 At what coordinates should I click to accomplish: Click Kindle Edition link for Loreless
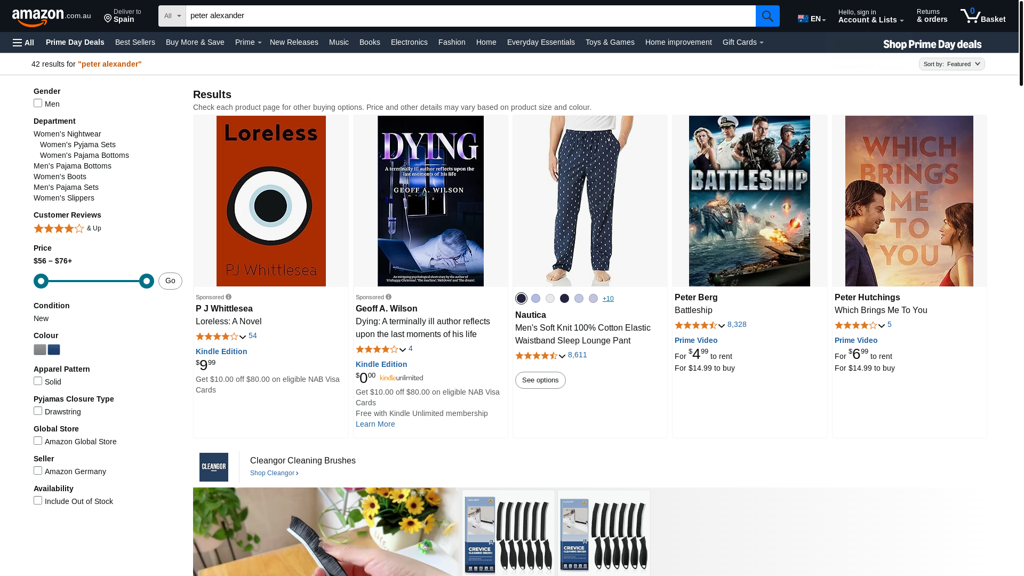pyautogui.click(x=221, y=351)
